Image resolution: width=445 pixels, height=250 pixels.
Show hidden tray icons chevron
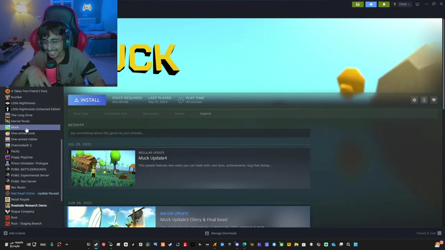point(67,244)
